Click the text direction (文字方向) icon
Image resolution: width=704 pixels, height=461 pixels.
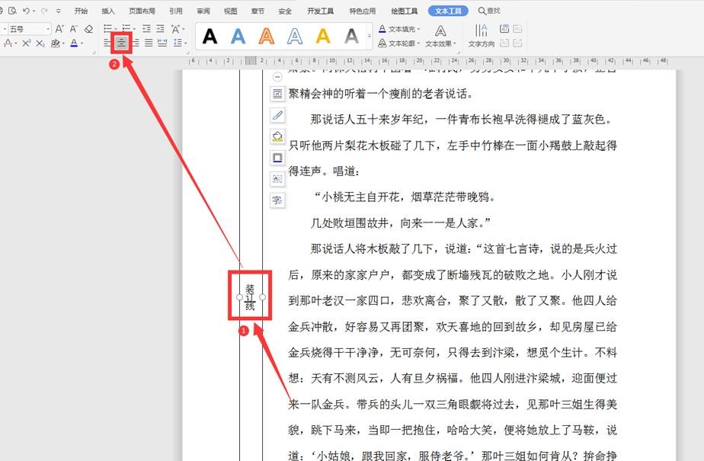pyautogui.click(x=481, y=35)
